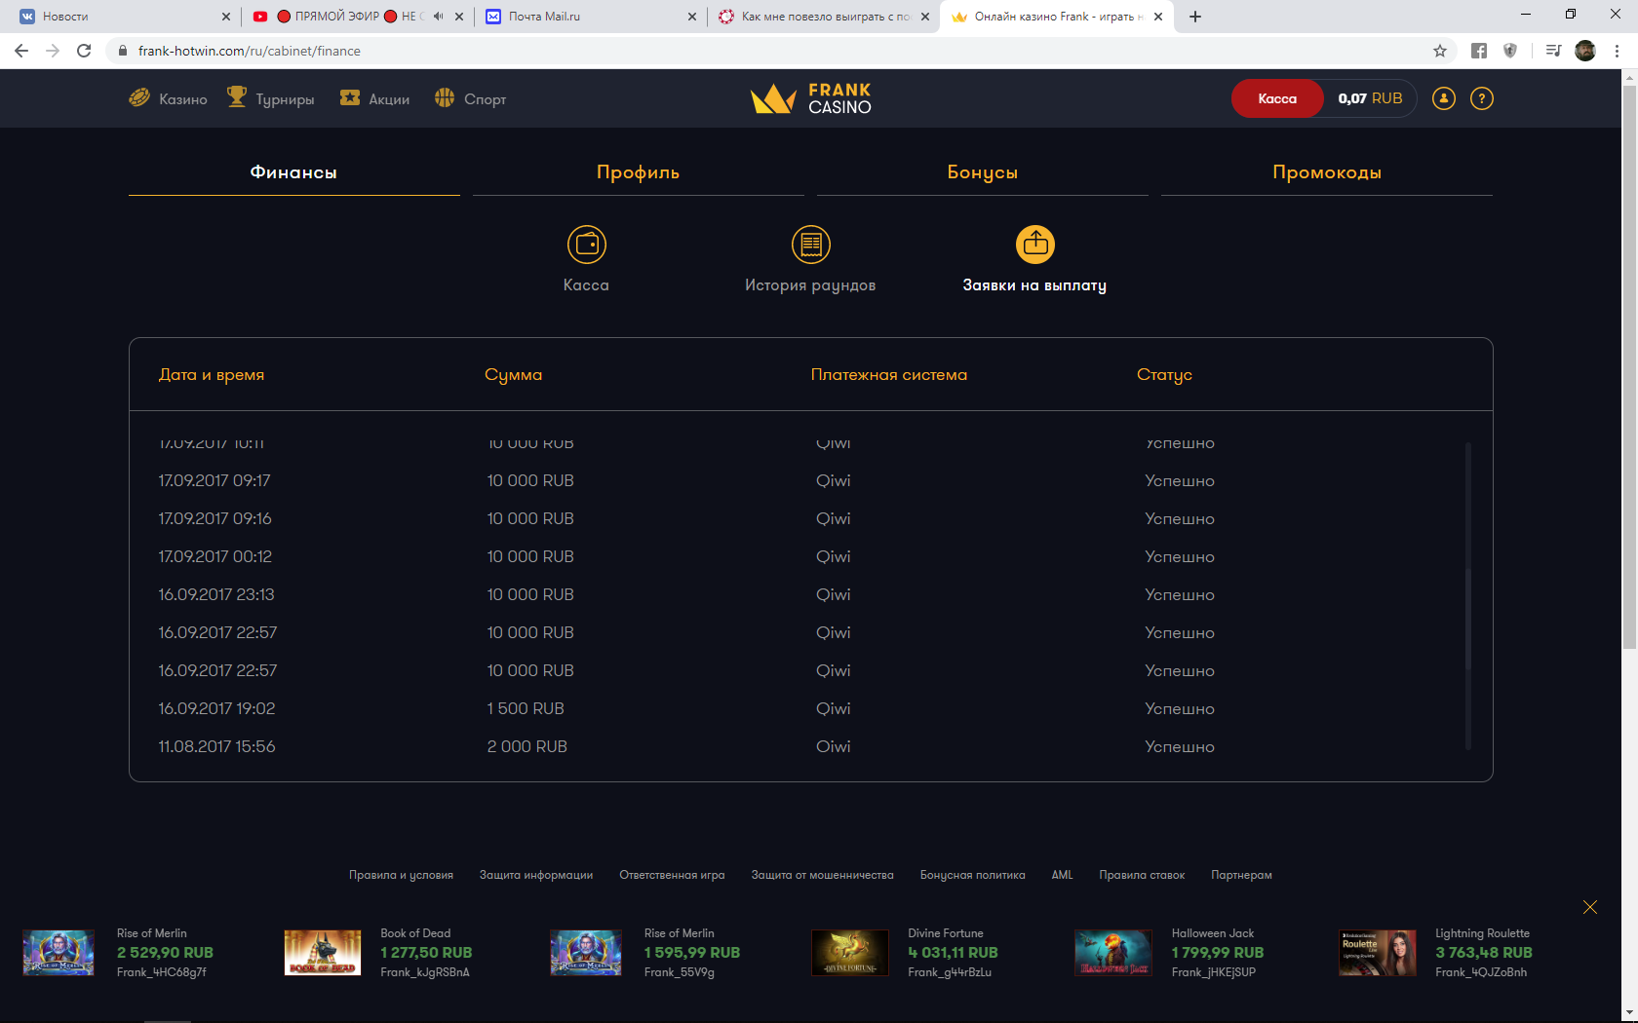Bookmark page with star icon
Viewport: 1638px width, 1023px height.
tap(1439, 51)
